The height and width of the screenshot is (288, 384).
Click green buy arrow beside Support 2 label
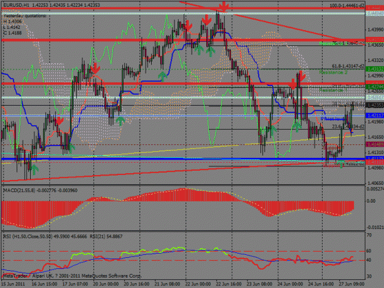[341, 164]
